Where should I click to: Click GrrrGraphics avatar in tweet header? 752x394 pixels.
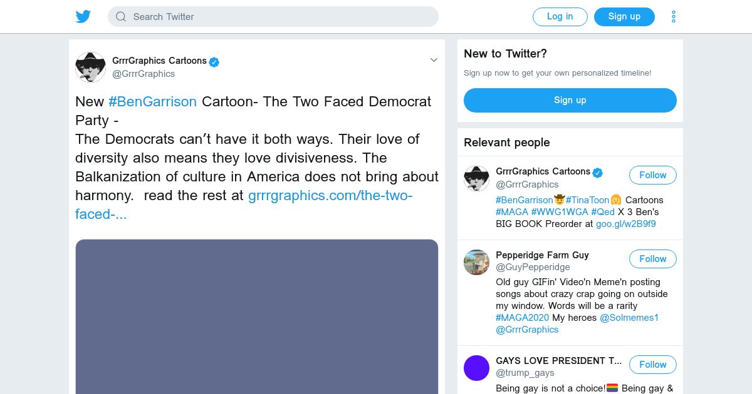(90, 67)
